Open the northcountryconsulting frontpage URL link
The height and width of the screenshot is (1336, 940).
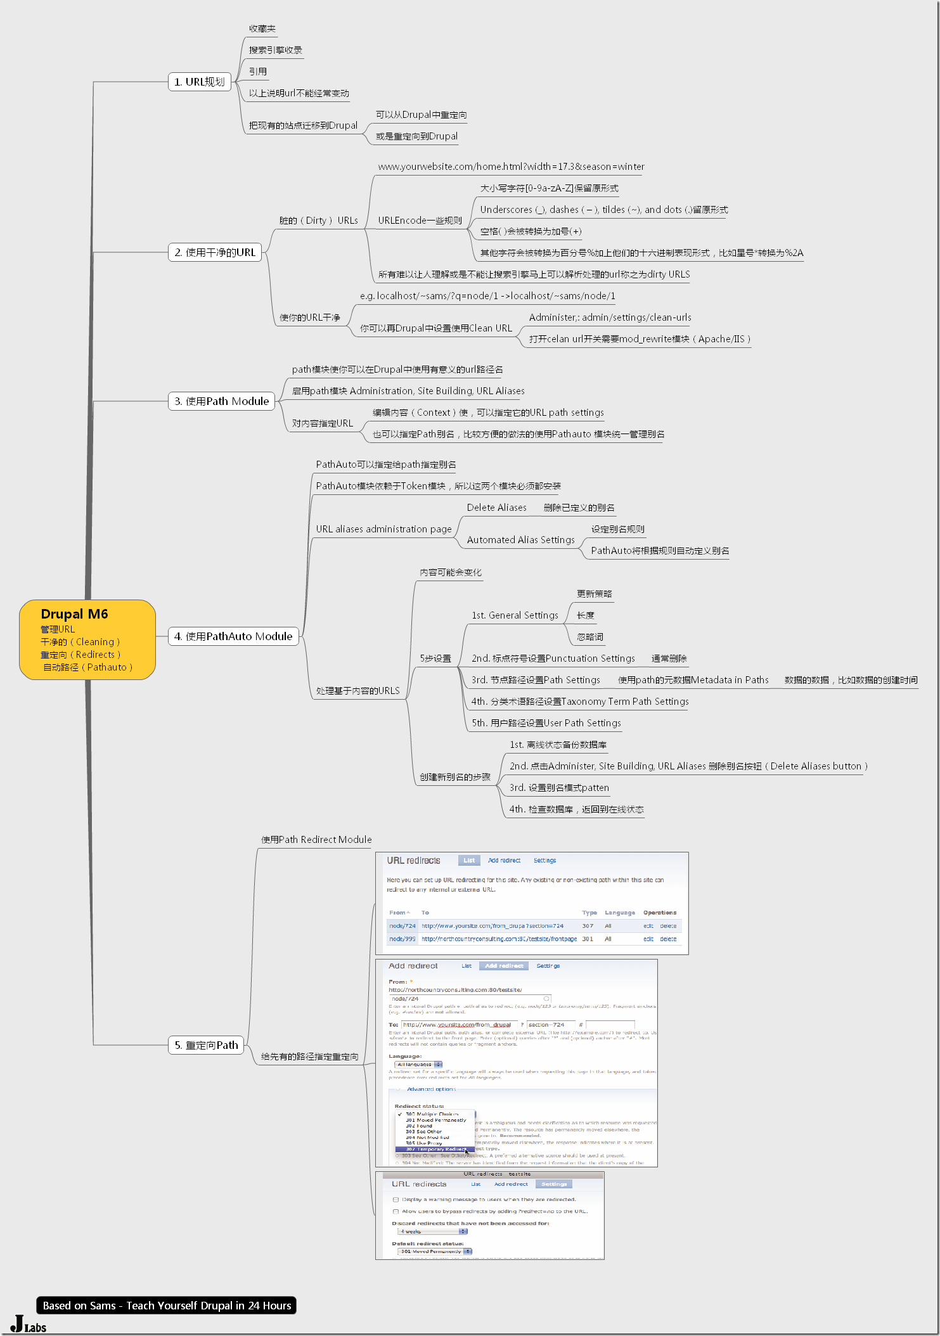click(499, 939)
